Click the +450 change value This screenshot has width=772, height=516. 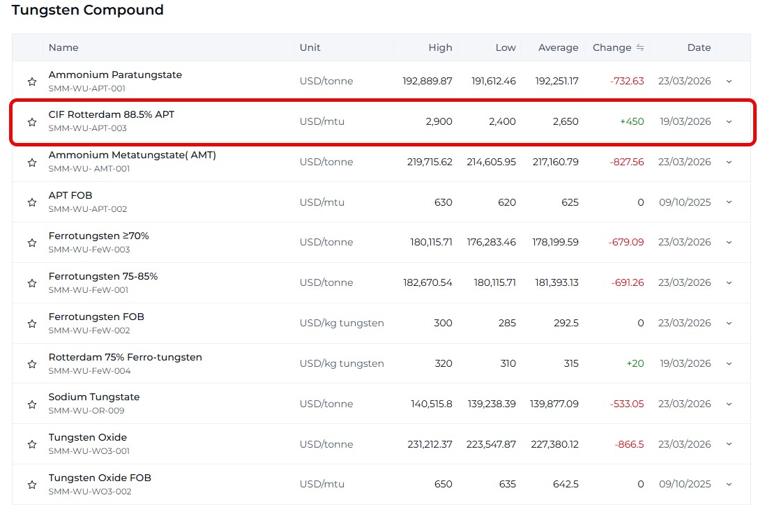(632, 121)
